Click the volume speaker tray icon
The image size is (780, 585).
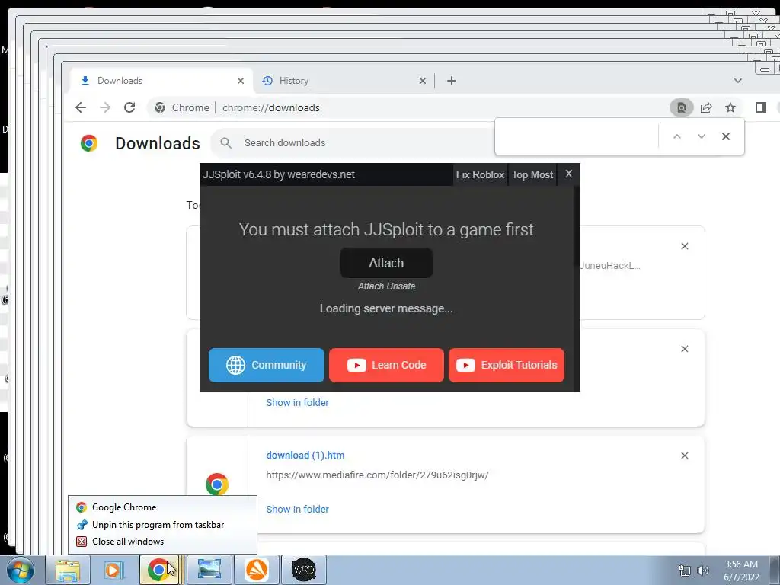[x=702, y=571]
